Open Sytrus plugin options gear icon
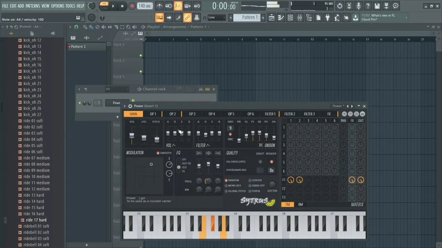442x248 pixels. (130, 106)
